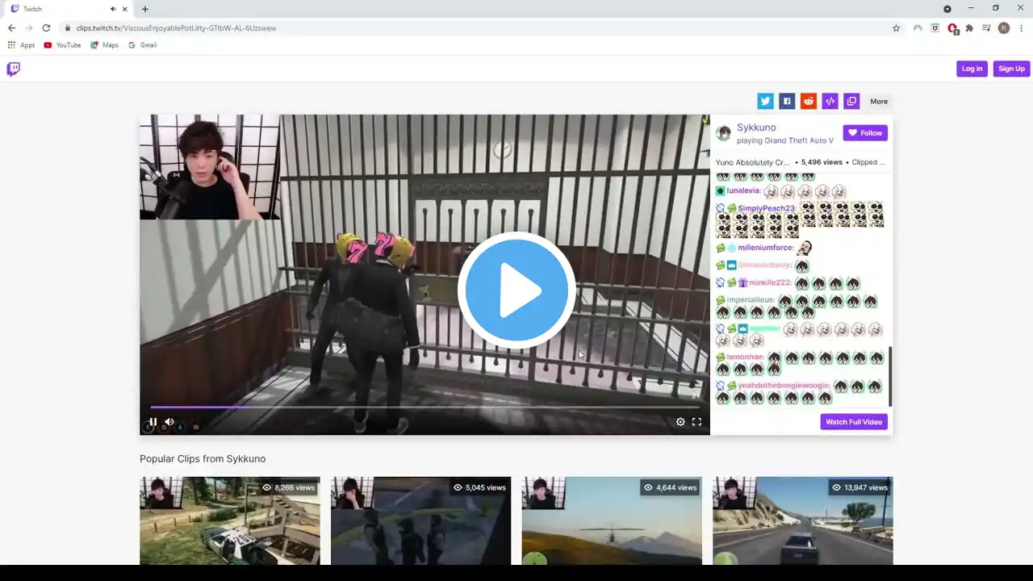This screenshot has height=581, width=1033.
Task: Open video player settings gear
Action: click(x=680, y=421)
